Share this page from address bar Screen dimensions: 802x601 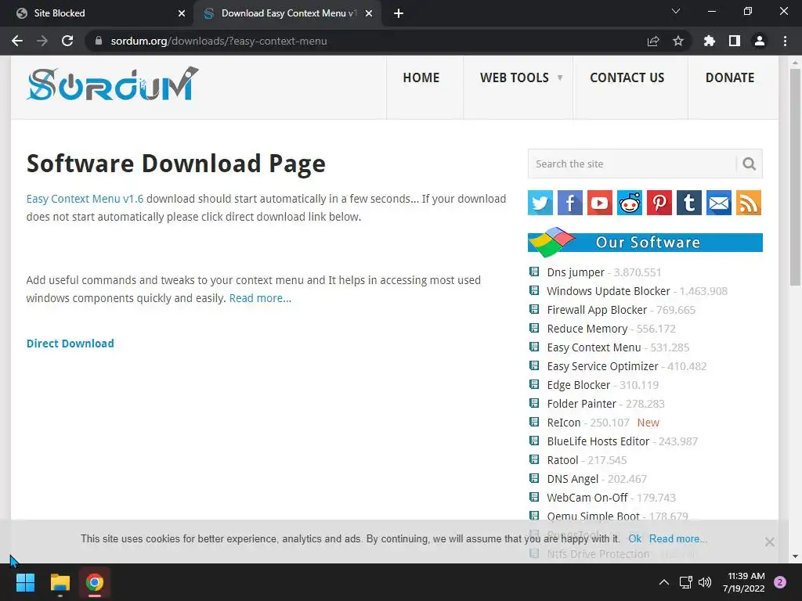pos(653,41)
